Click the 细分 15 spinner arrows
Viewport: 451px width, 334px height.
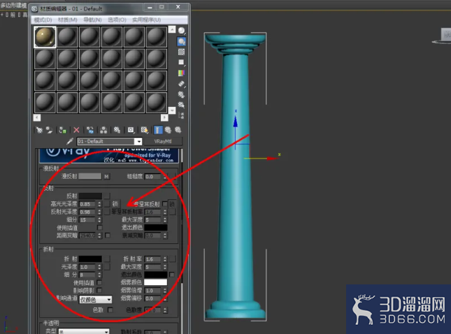pos(99,220)
